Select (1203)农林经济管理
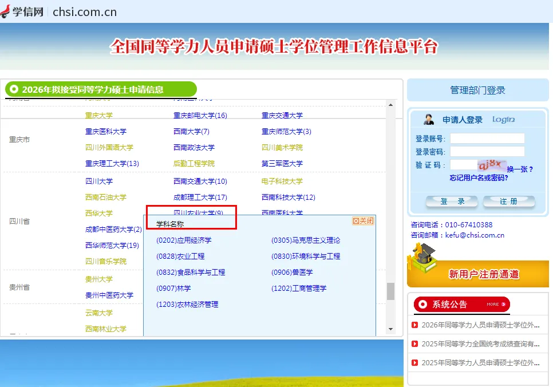The image size is (553, 387). coord(187,304)
